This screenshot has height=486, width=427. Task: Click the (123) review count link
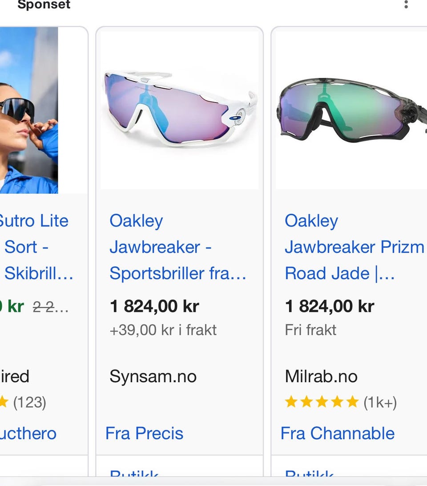(x=31, y=402)
